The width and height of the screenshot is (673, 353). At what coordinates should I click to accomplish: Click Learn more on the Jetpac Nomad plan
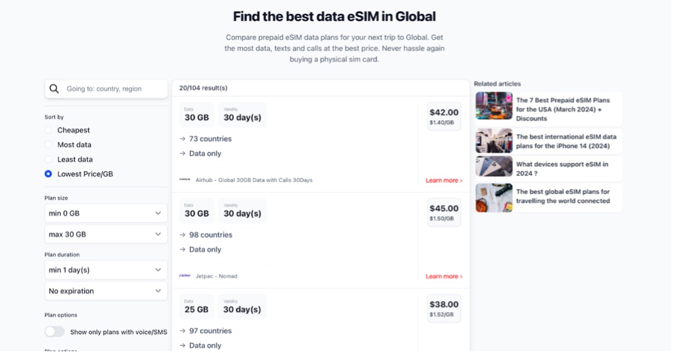[444, 276]
